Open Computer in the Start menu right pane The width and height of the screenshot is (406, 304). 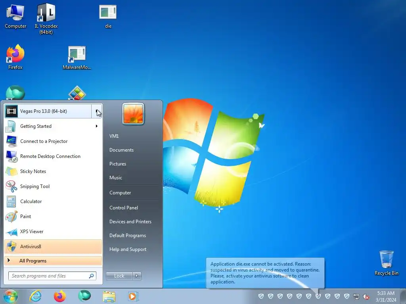tap(120, 193)
